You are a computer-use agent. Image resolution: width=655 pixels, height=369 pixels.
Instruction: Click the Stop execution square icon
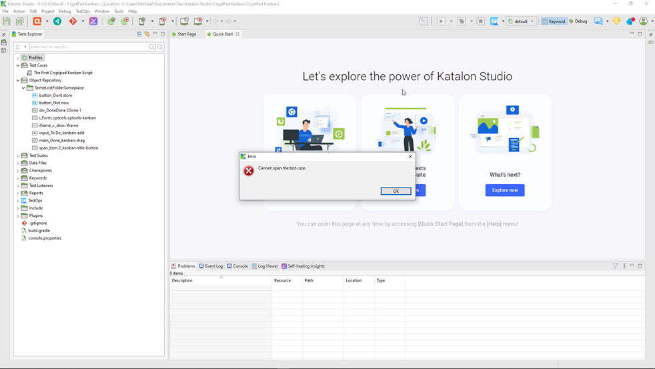(x=480, y=21)
